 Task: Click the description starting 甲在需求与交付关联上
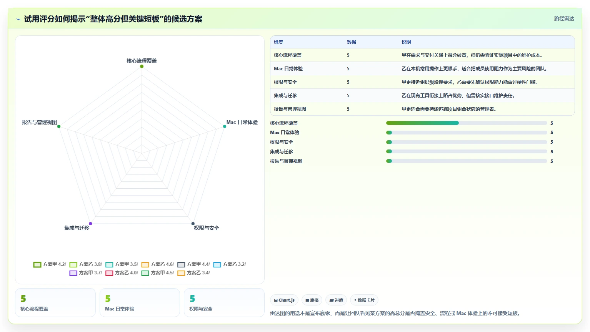pyautogui.click(x=473, y=55)
